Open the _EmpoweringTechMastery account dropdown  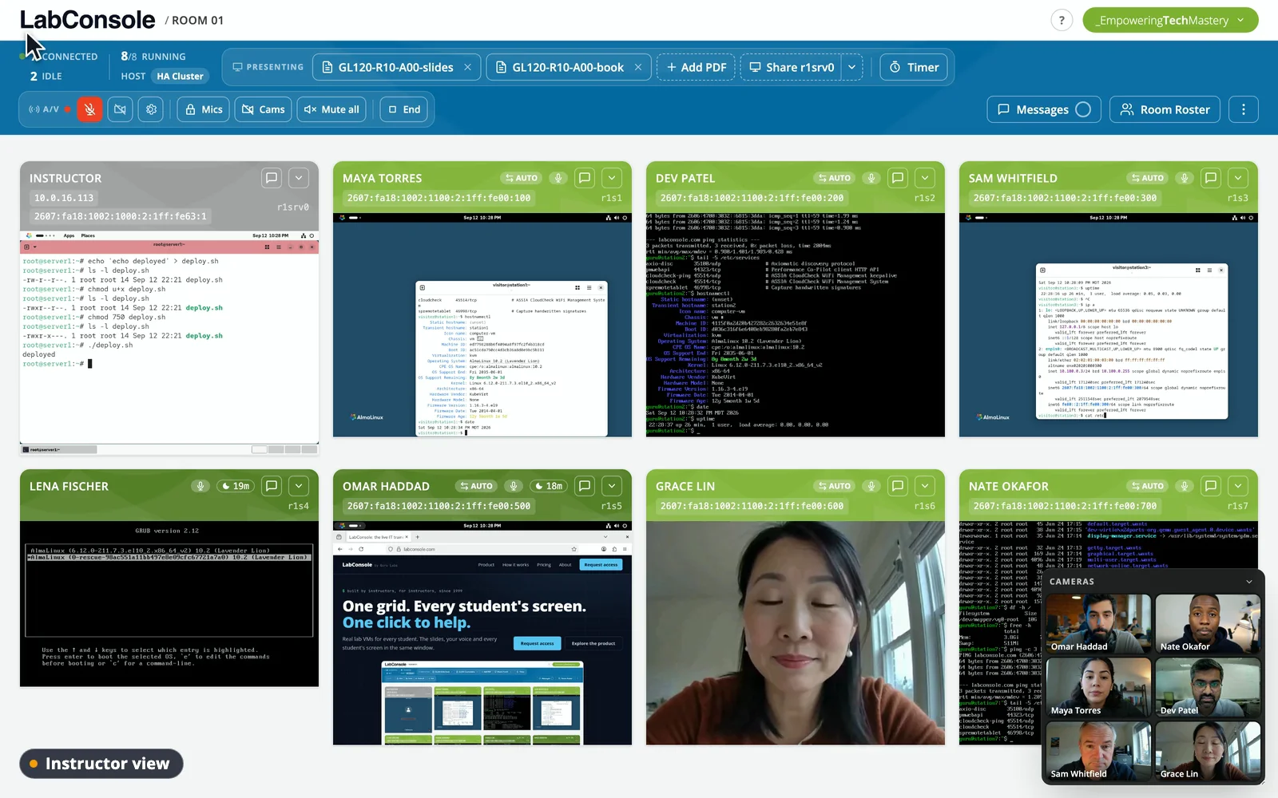pyautogui.click(x=1170, y=21)
